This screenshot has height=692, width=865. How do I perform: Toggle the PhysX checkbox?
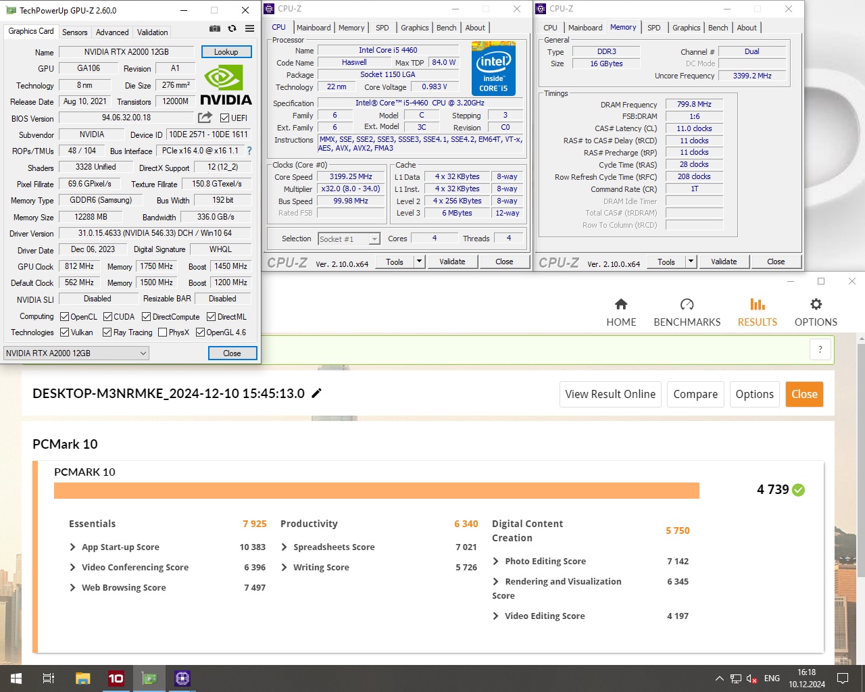pos(162,332)
